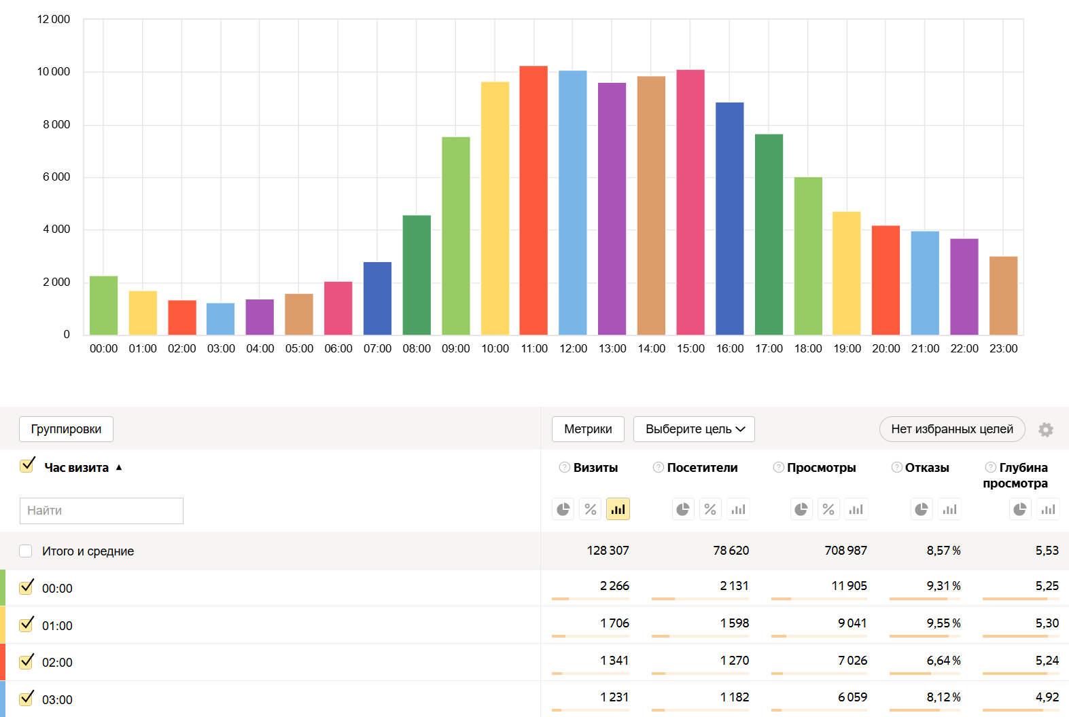
Task: Uncheck the 00:00 row checkbox
Action: point(27,587)
